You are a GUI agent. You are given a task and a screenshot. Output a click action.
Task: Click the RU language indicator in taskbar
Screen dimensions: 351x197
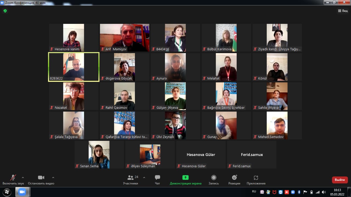(254, 192)
